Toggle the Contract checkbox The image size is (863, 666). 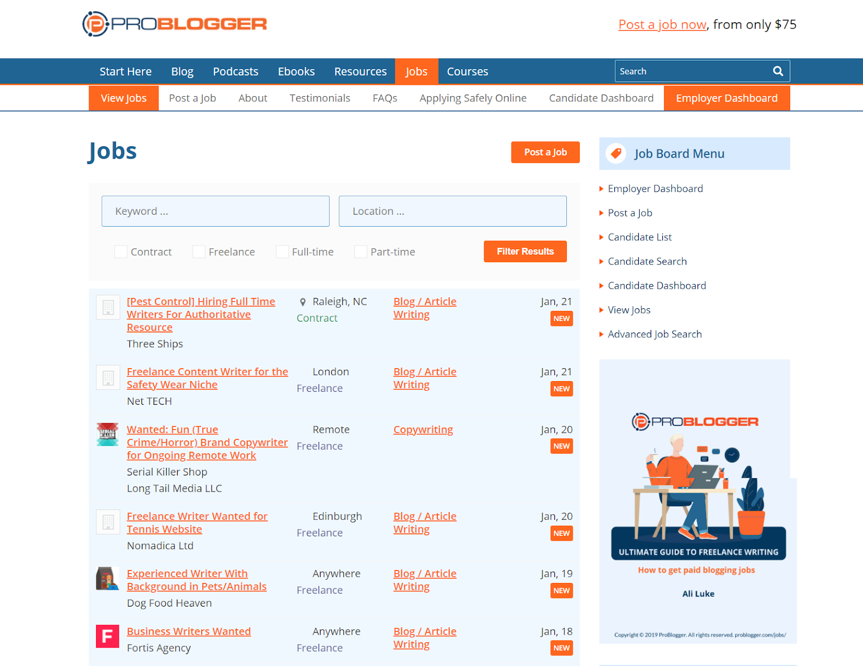[121, 252]
